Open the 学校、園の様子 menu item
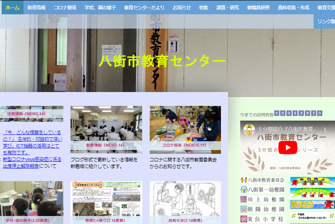 click(100, 8)
